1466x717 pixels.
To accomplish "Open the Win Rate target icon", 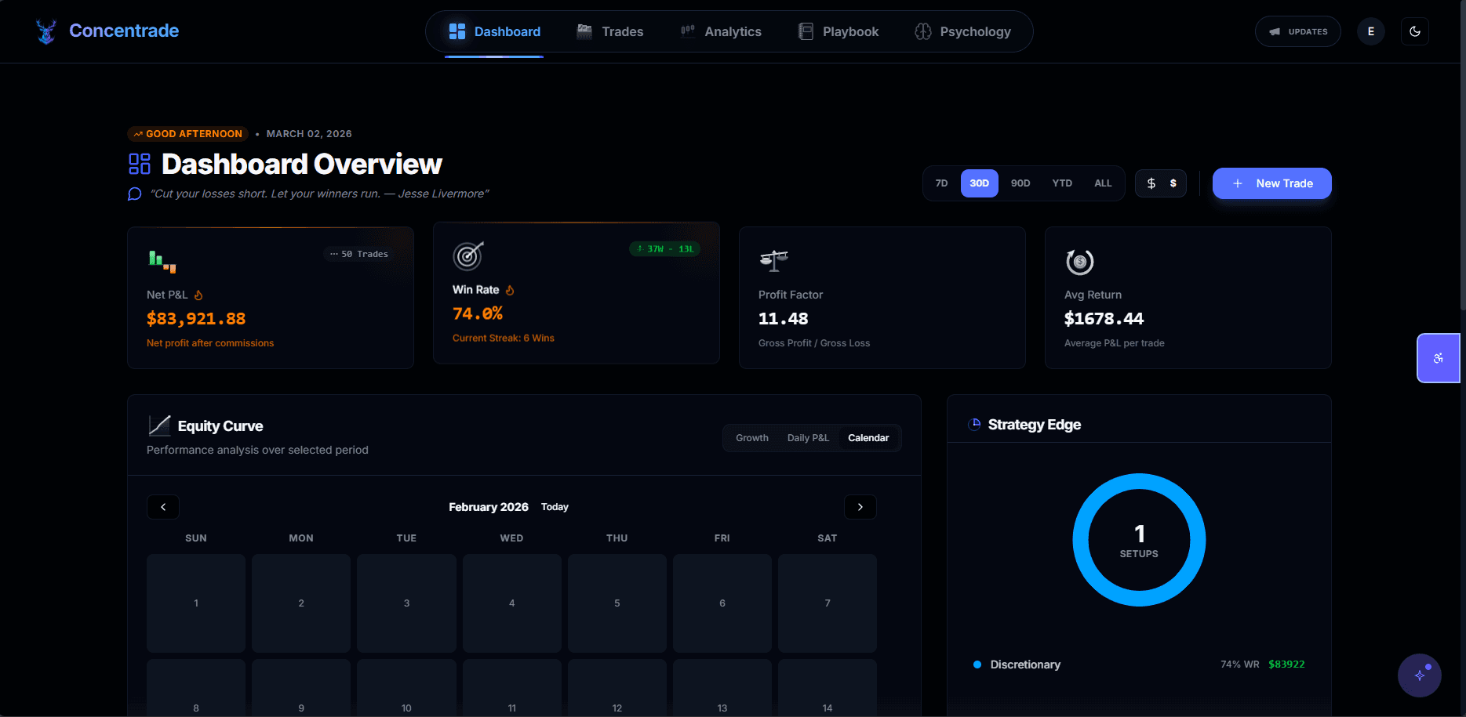I will 468,255.
